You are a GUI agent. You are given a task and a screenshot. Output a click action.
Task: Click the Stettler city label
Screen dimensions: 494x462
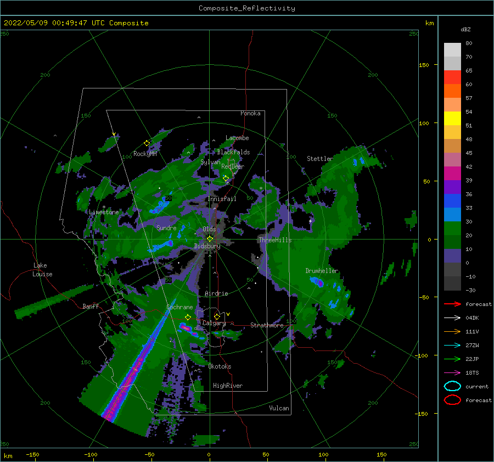click(320, 159)
